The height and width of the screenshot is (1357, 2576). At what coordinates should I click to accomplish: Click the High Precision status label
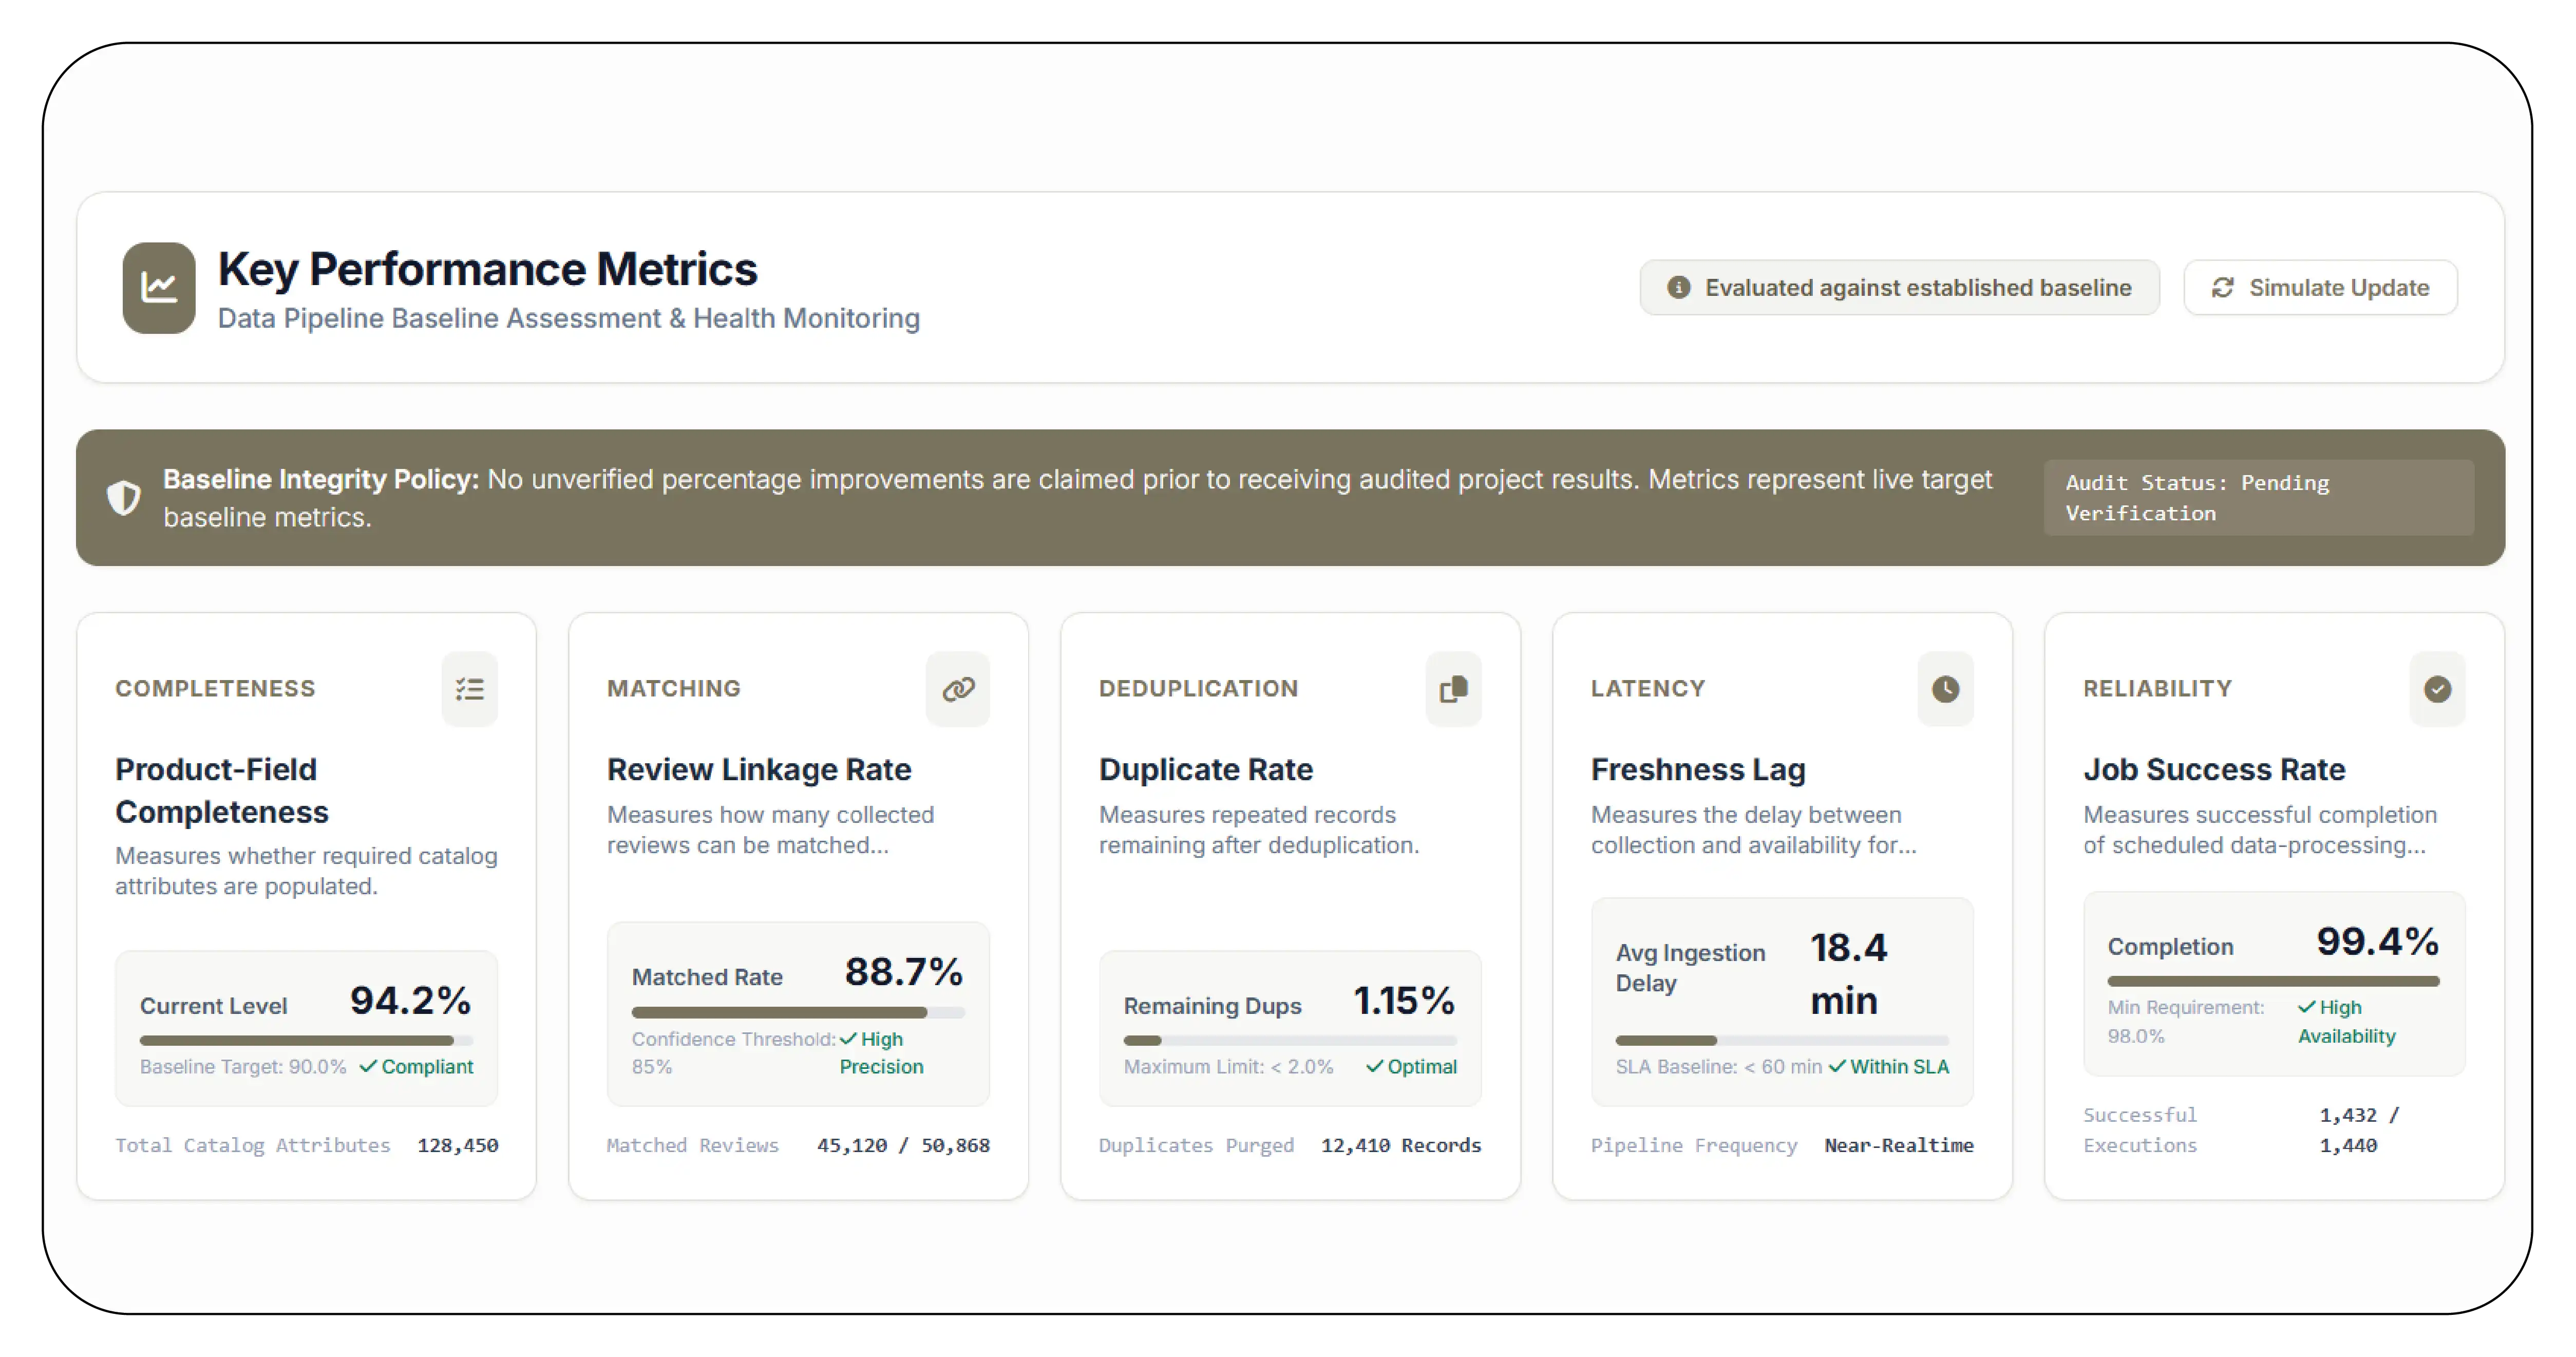point(881,1053)
